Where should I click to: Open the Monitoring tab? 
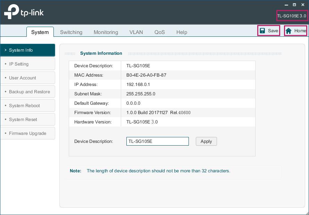pos(106,32)
